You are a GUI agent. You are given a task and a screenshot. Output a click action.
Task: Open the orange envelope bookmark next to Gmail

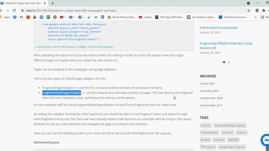tap(28, 17)
